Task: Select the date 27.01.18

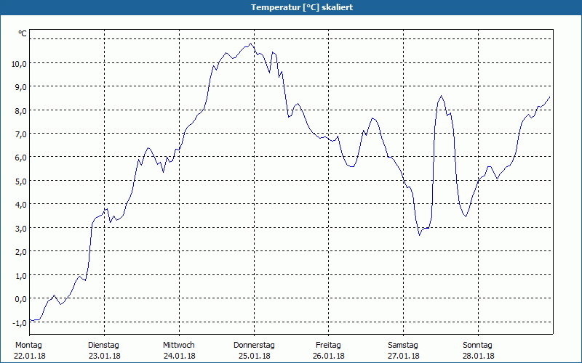Action: coord(404,356)
